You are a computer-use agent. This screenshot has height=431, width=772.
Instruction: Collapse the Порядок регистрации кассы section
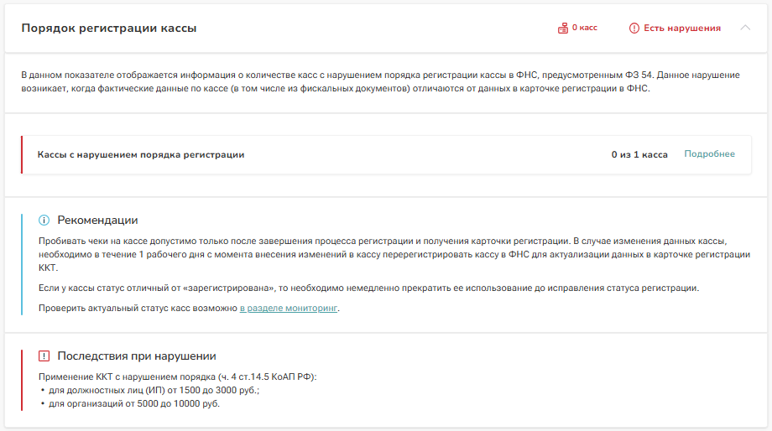pos(746,28)
